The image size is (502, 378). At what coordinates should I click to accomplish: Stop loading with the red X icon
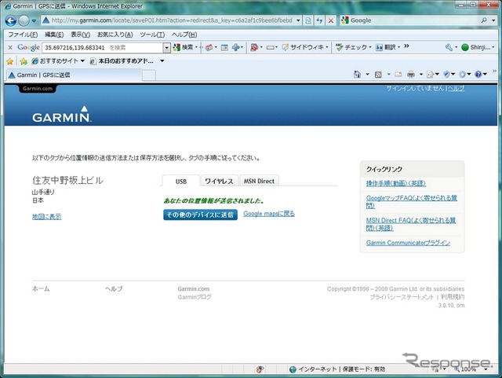[331, 20]
